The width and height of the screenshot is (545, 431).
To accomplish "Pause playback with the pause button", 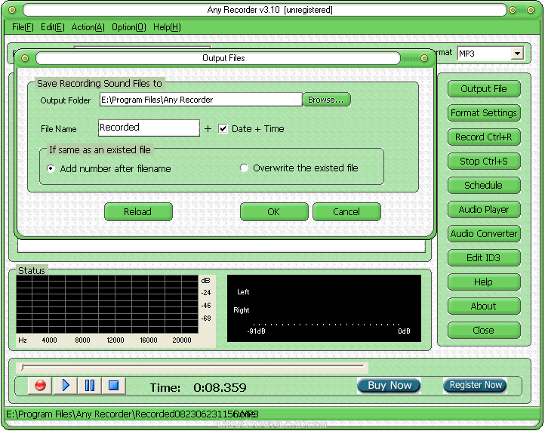I will click(90, 386).
